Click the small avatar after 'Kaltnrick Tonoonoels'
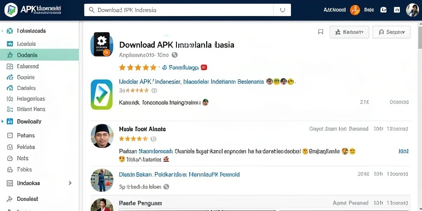The image size is (422, 211). 205,102
